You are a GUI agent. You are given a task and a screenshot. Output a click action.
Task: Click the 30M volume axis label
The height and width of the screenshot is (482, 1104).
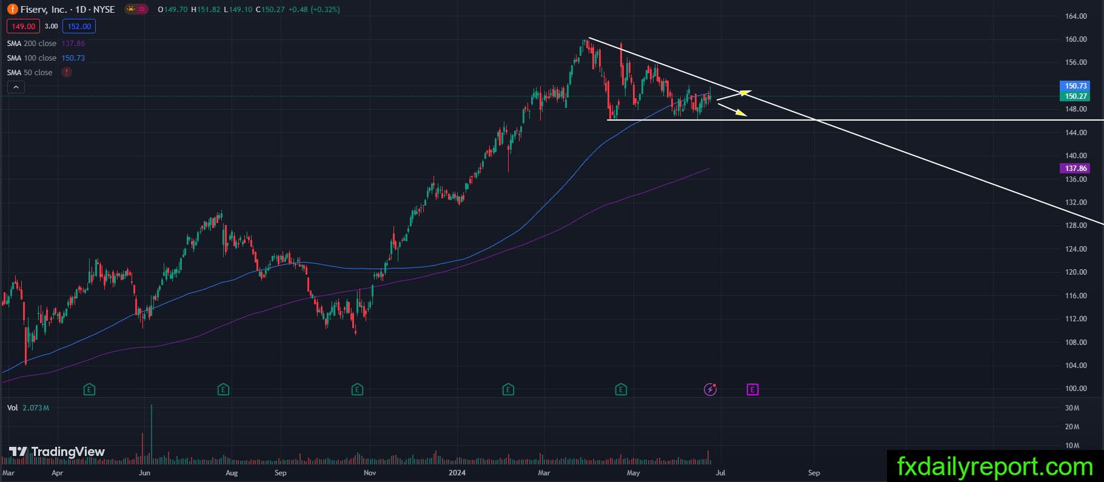click(1072, 408)
